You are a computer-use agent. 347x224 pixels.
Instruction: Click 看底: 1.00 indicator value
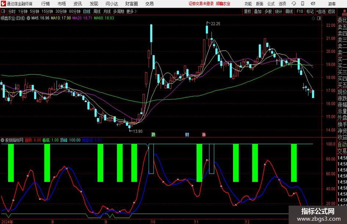(x=51, y=140)
